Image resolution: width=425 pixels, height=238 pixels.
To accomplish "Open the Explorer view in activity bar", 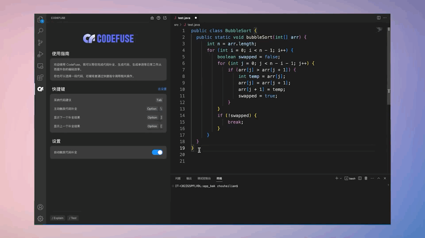I will 40,20.
